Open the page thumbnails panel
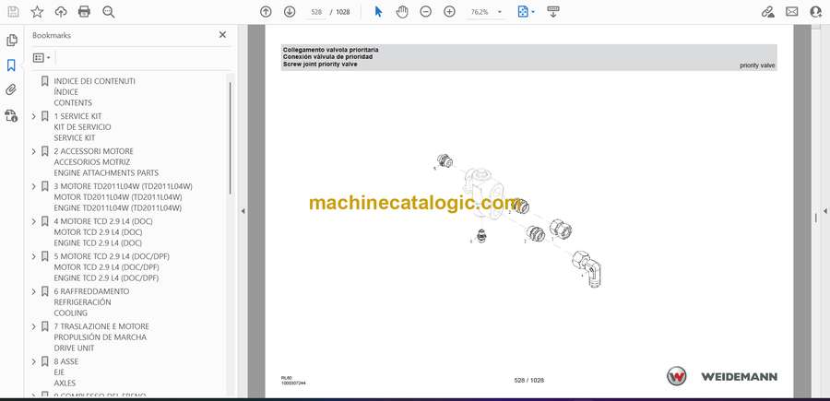Image resolution: width=830 pixels, height=401 pixels. [11, 41]
